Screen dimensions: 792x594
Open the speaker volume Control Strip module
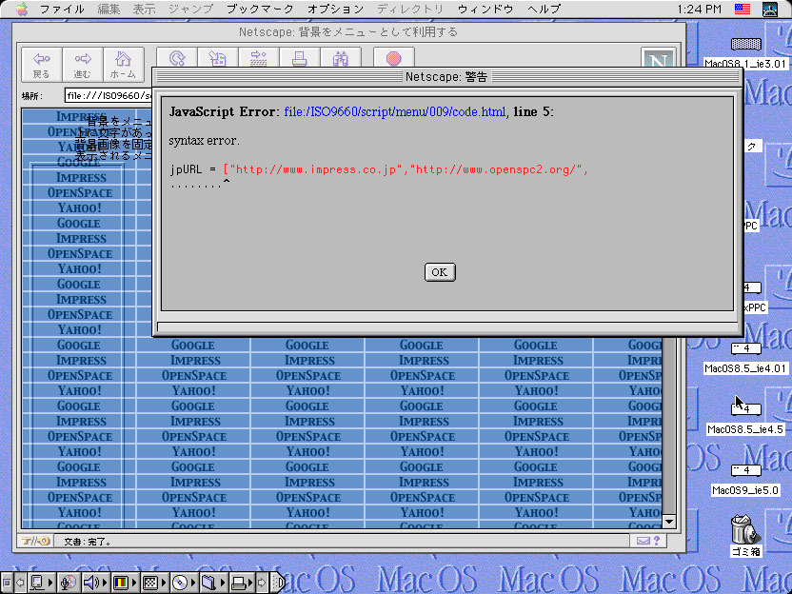click(x=94, y=583)
